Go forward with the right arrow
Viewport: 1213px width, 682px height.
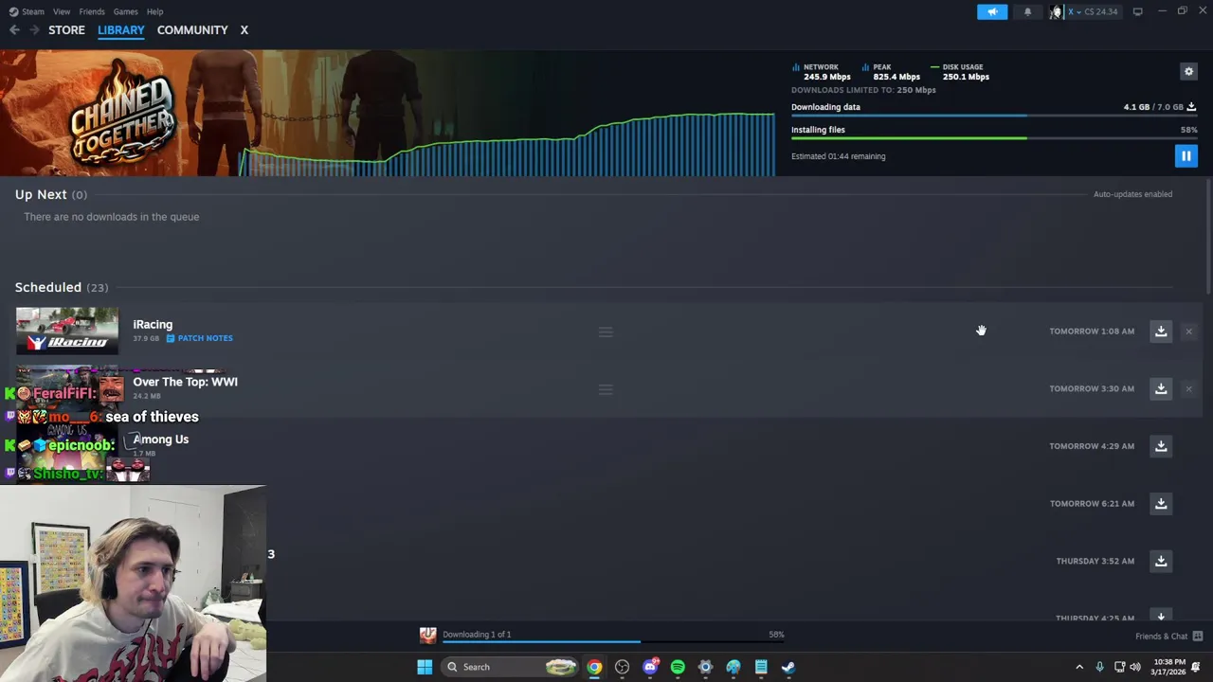(34, 30)
